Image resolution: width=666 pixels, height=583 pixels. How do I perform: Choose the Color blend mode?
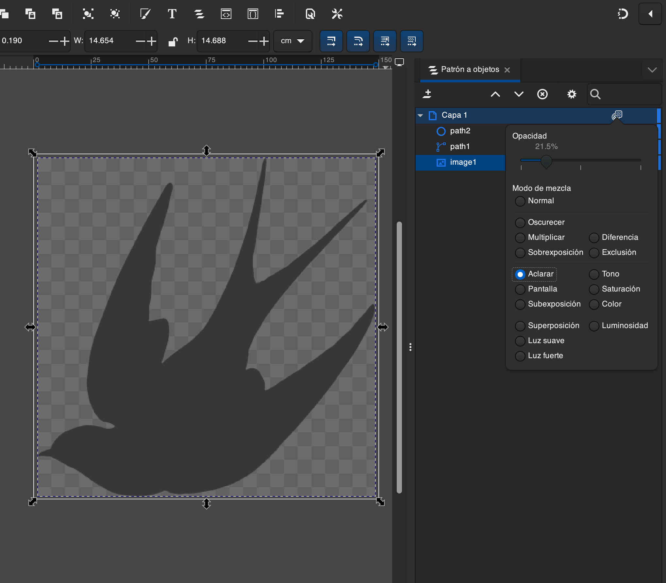(x=605, y=304)
